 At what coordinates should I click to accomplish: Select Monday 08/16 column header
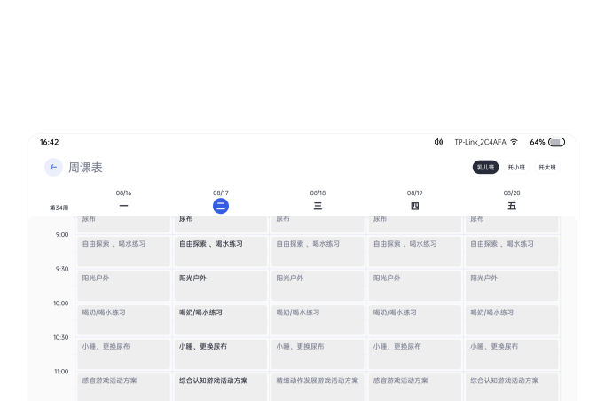click(x=123, y=200)
